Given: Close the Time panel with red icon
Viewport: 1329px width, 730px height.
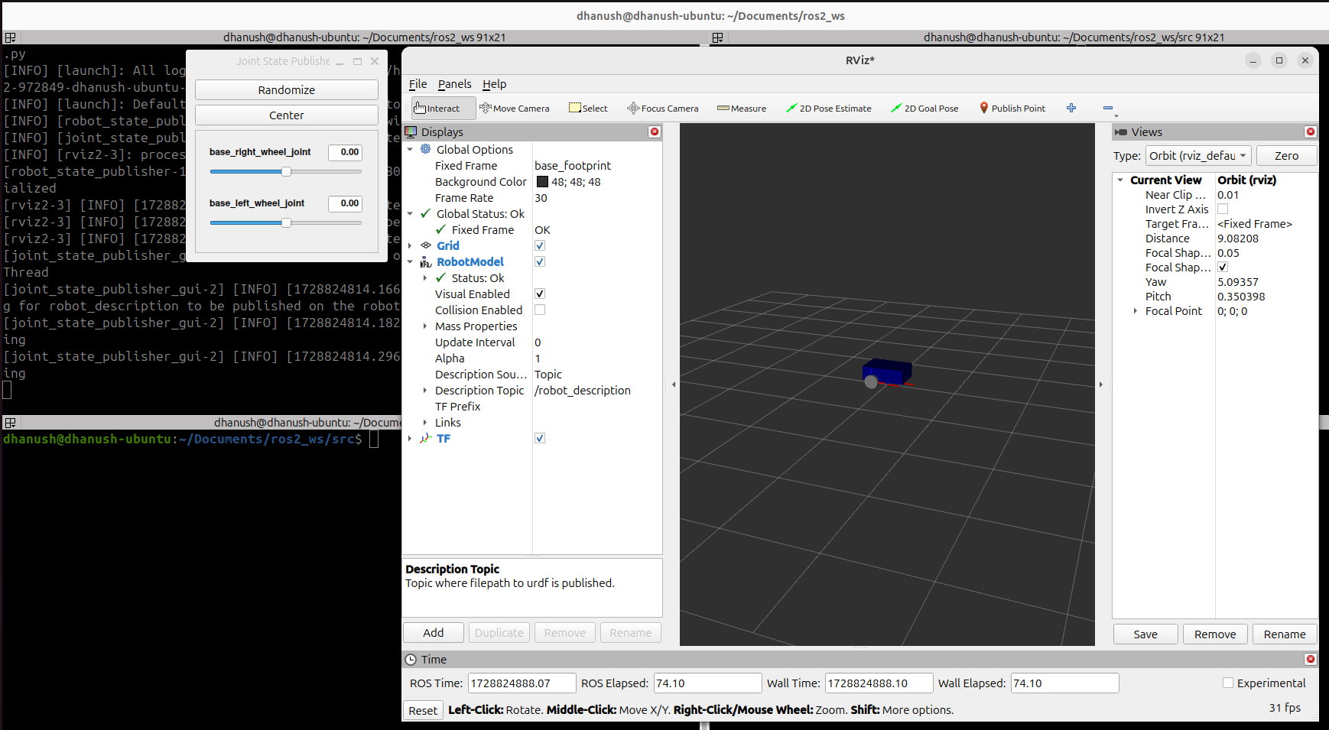Looking at the screenshot, I should (x=1311, y=659).
